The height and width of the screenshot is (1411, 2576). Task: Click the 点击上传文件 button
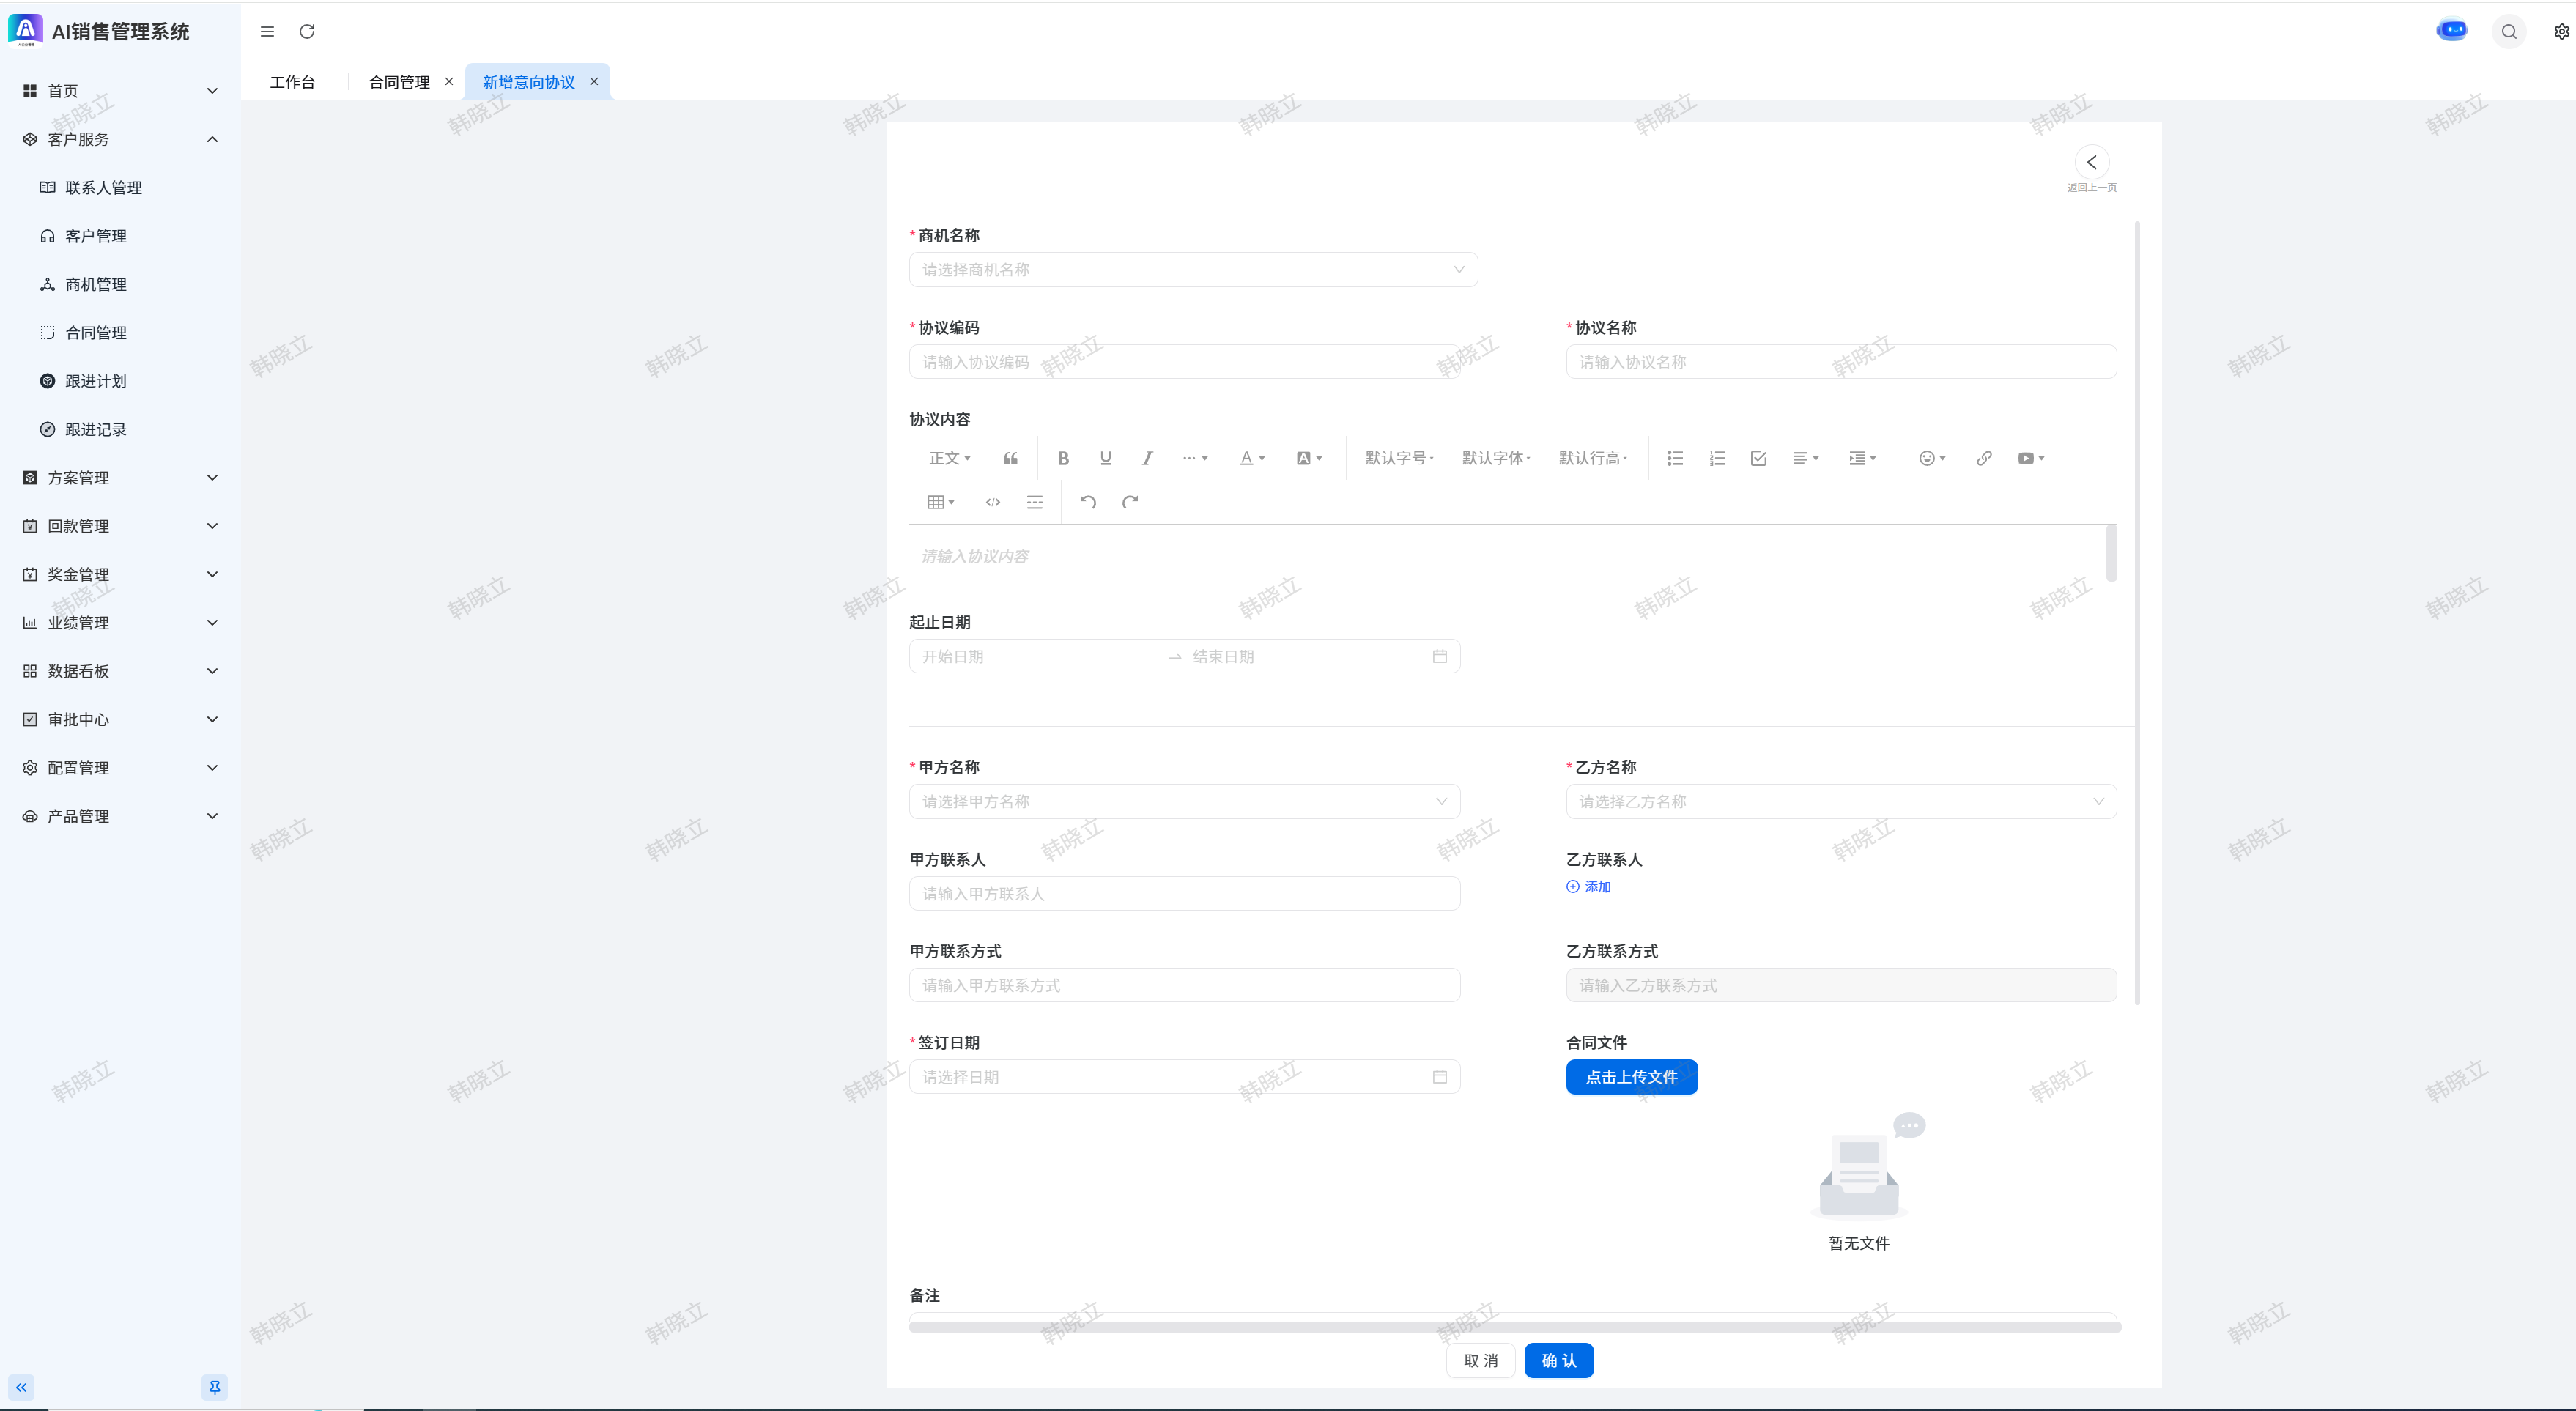coord(1631,1077)
